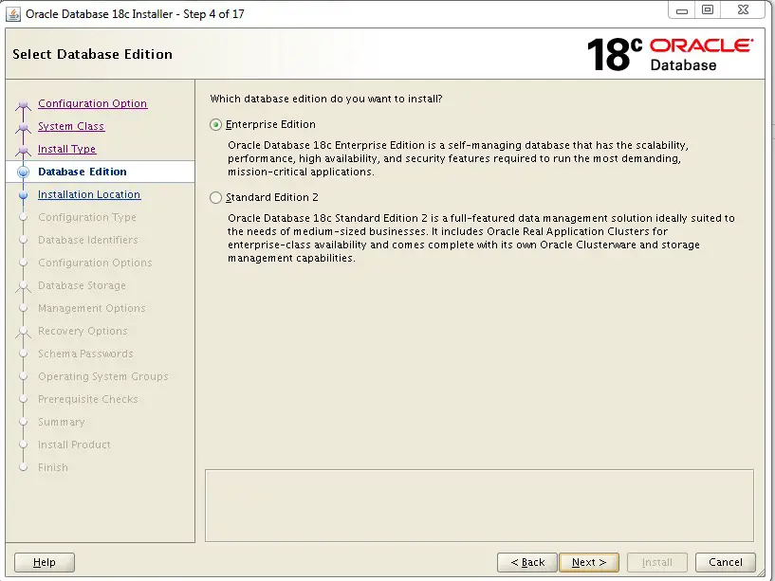Click the Enterprise Edition description paragraph

coord(458,158)
